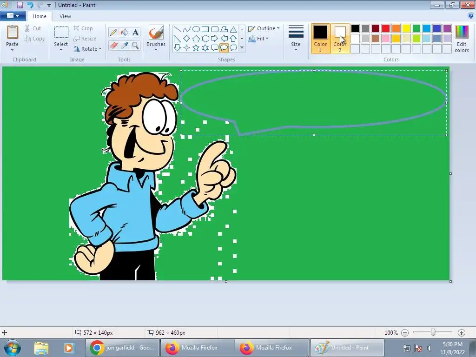Expand the Paste dropdown arrow
Viewport: 476px width, 357px height.
coord(13,50)
